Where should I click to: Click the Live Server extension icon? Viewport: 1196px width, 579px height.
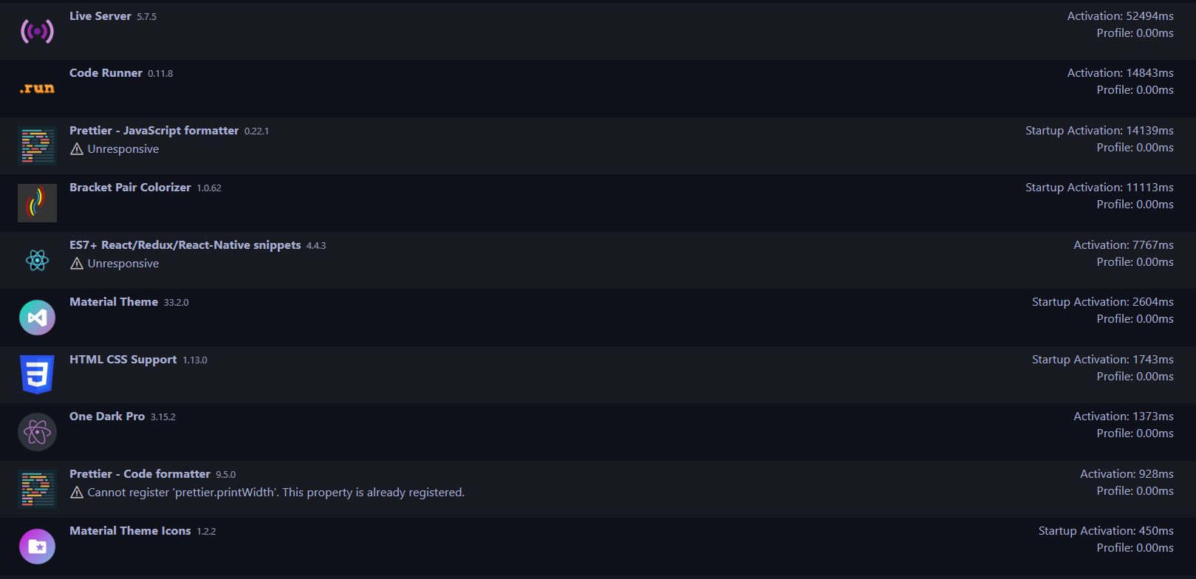coord(37,31)
